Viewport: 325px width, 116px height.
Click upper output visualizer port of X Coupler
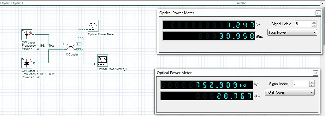(x=79, y=44)
